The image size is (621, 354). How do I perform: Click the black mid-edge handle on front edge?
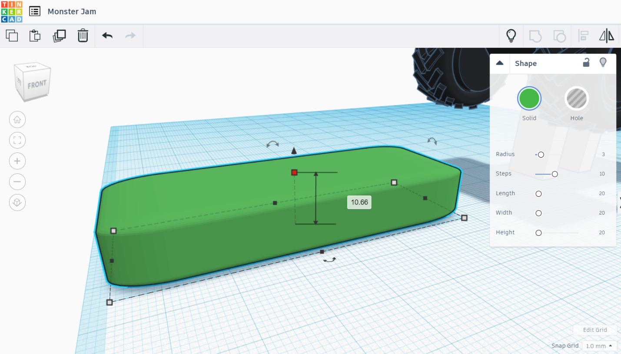pyautogui.click(x=322, y=252)
